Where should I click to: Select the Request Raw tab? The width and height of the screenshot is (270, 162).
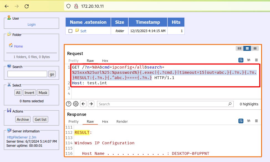pos(90,61)
